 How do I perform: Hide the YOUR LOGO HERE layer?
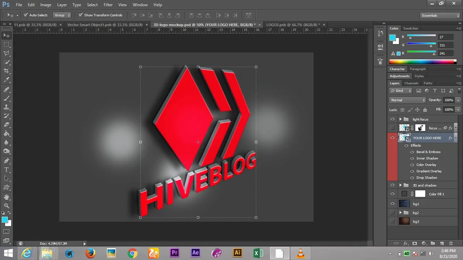[392, 138]
